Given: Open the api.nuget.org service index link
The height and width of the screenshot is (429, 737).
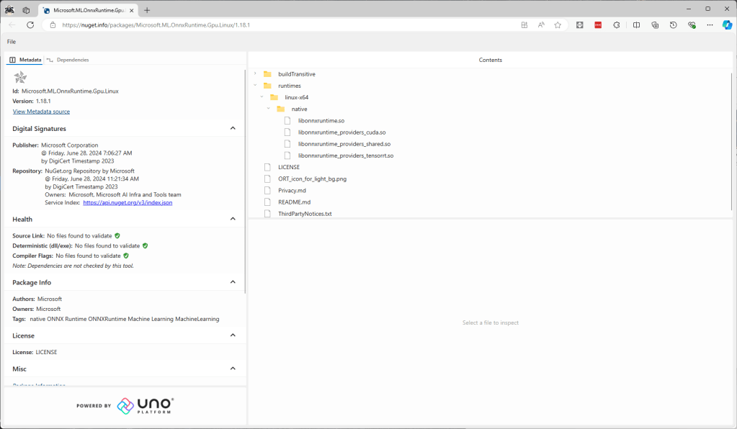Looking at the screenshot, I should coord(128,203).
